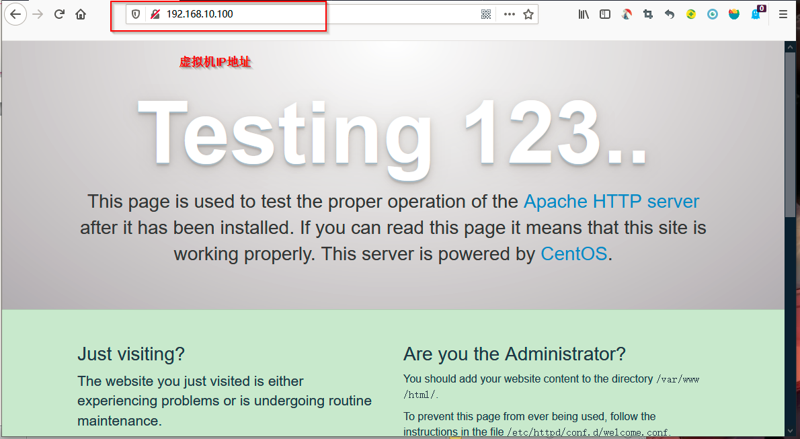Generate QR code for this page
Screen dimensions: 800x439
pos(485,14)
